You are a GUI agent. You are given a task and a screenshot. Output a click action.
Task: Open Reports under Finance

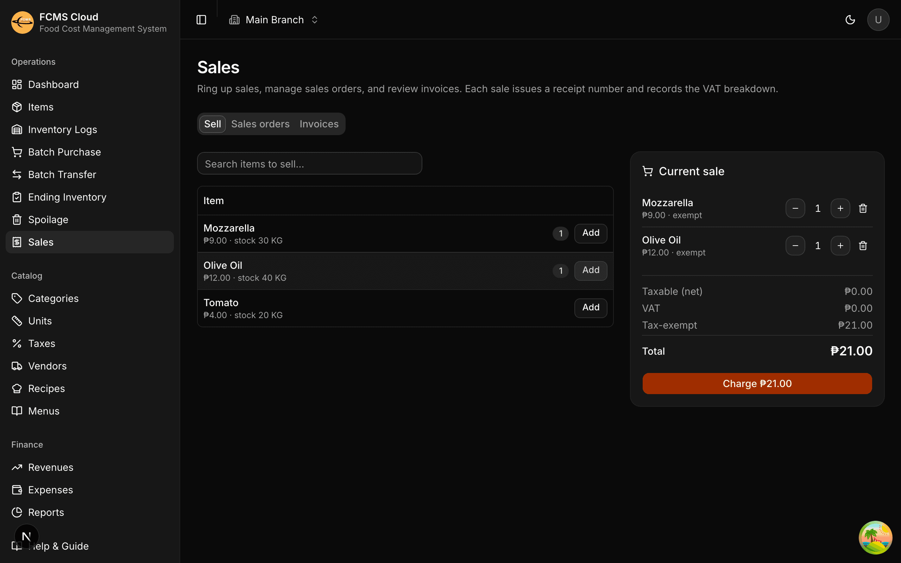(x=90, y=512)
